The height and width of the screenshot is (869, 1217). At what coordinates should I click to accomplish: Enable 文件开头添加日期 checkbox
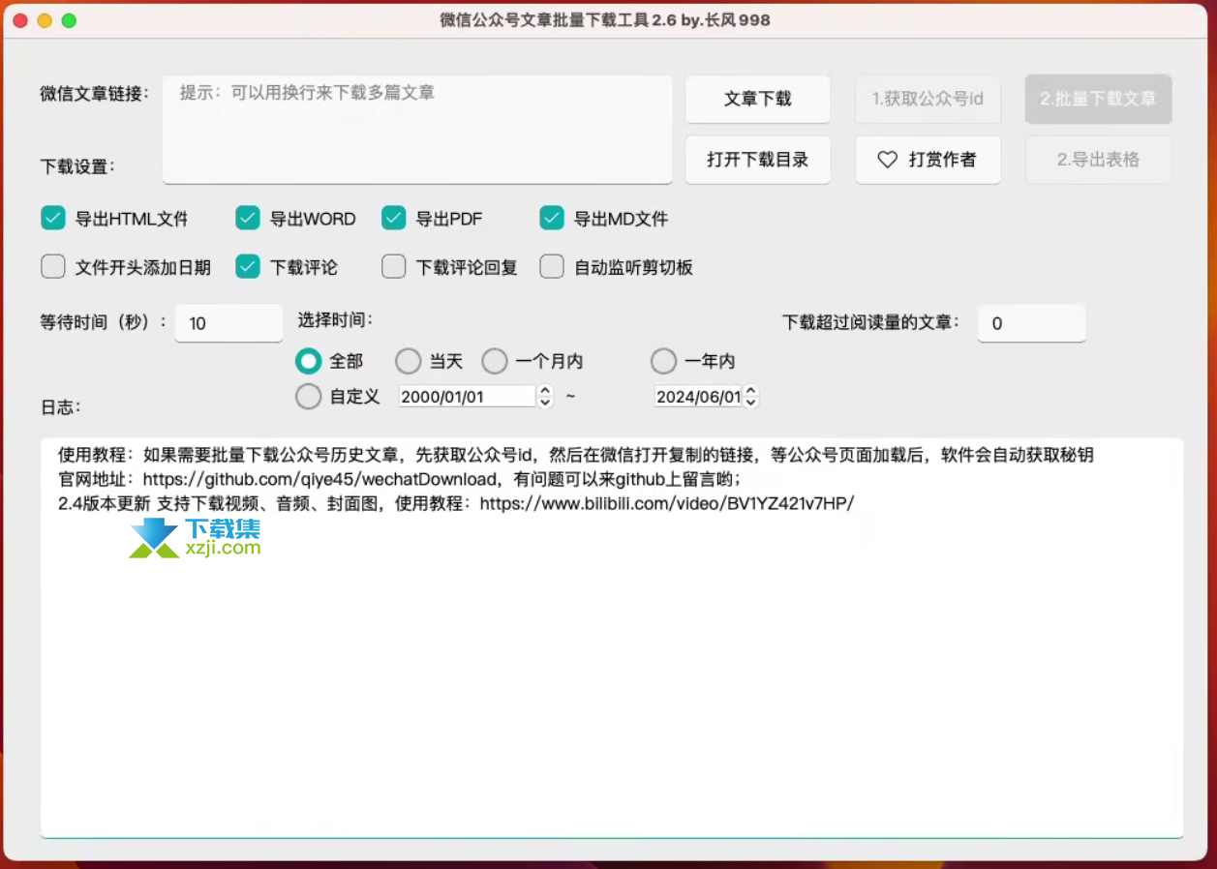coord(52,266)
